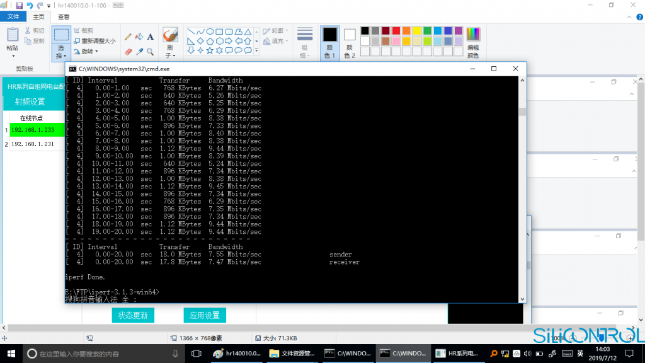The height and width of the screenshot is (363, 645).
Task: Choose the green color swatch in the palette
Action: [428, 31]
